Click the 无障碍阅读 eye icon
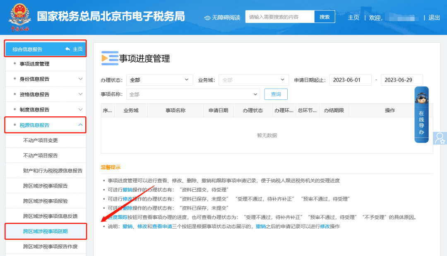447x256 pixels. point(206,17)
